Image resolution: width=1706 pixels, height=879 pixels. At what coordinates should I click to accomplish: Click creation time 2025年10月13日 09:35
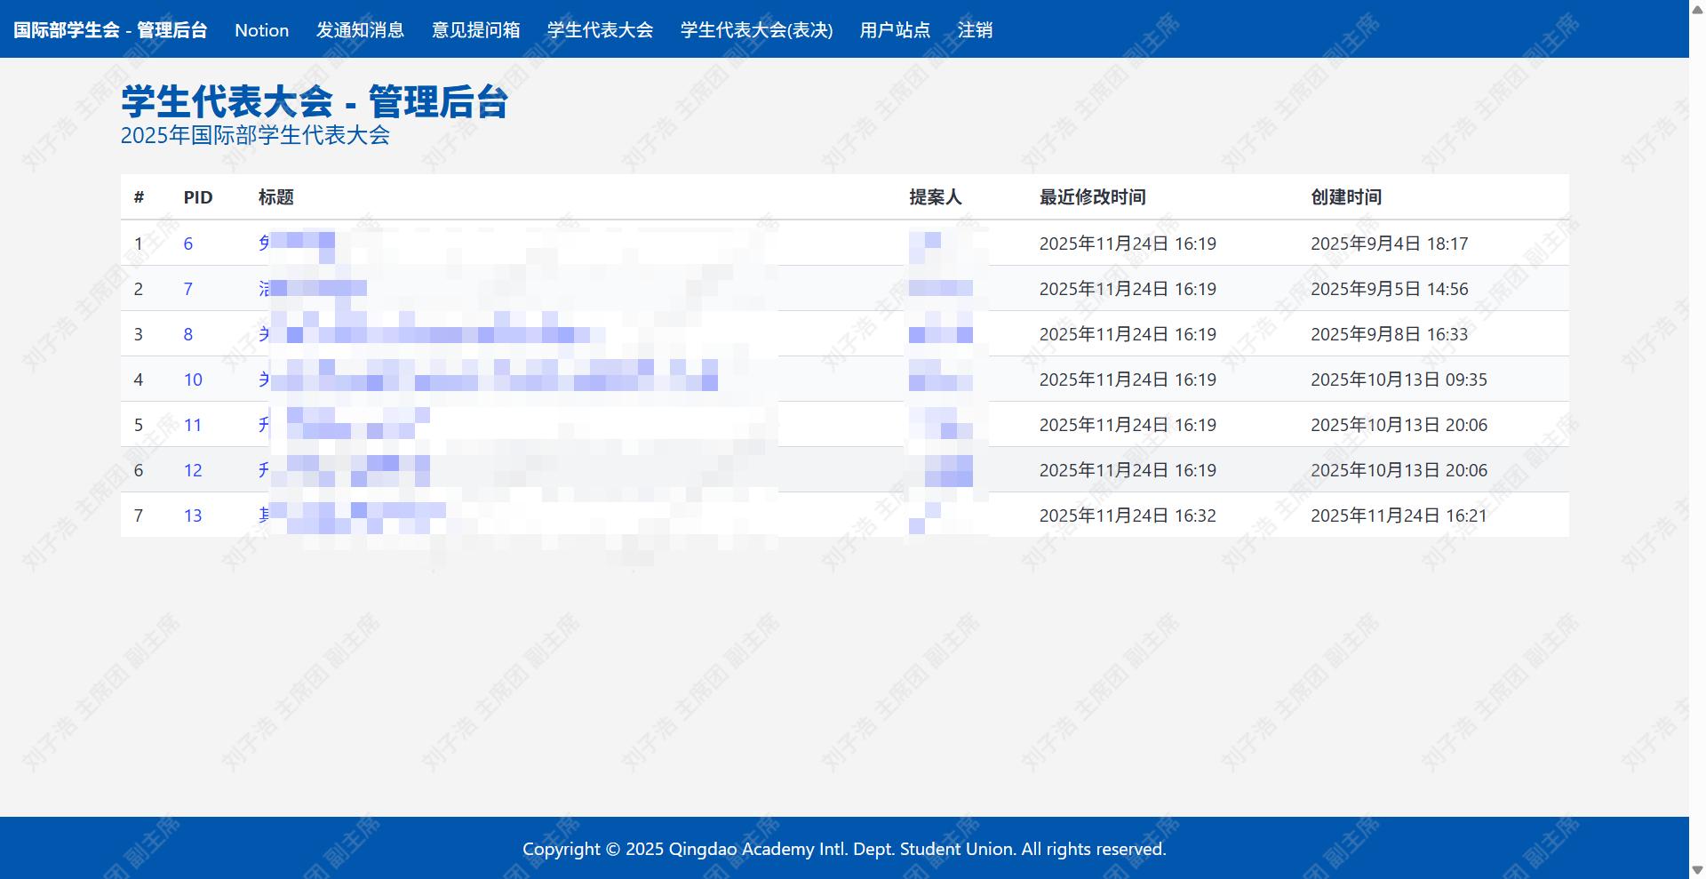(x=1399, y=380)
